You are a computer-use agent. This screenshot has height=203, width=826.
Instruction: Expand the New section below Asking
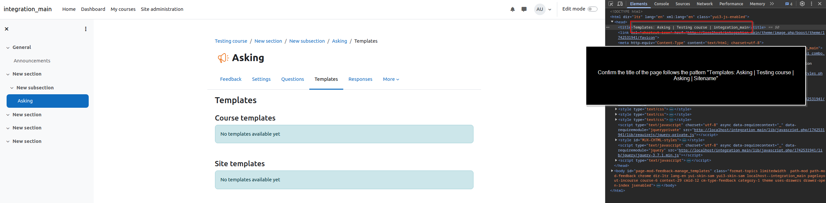8,115
